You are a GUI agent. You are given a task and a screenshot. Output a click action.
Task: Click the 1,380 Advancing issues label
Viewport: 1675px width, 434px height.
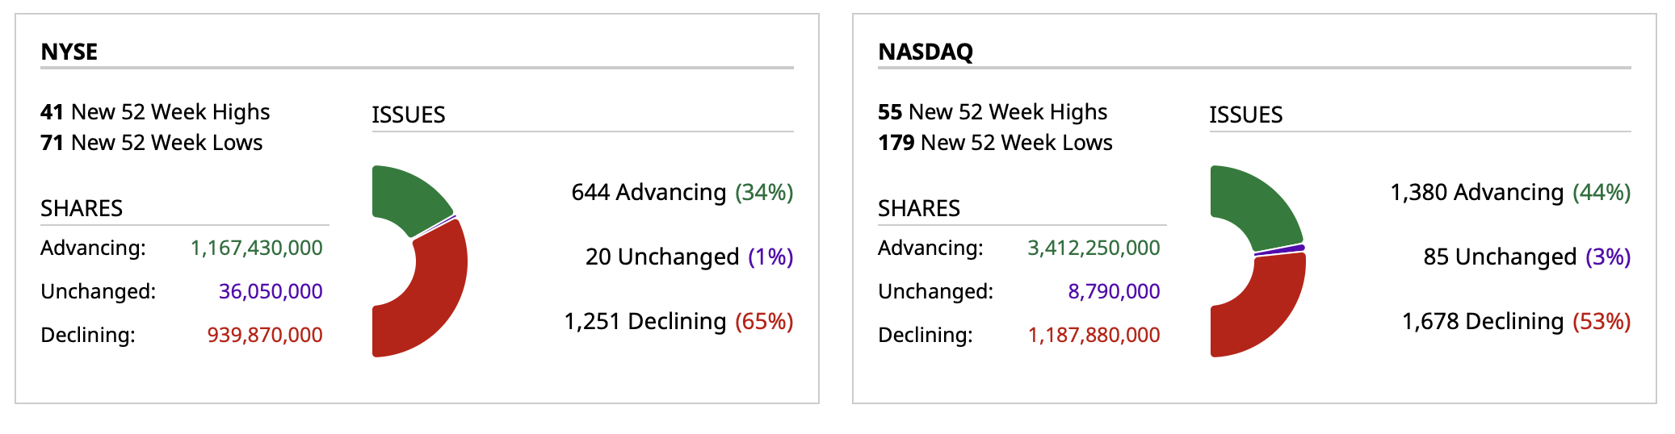click(1510, 192)
